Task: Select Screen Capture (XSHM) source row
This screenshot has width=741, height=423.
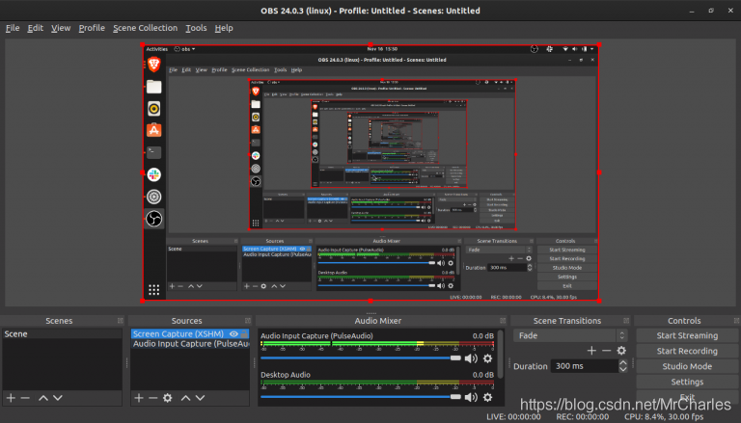Action: (190, 333)
